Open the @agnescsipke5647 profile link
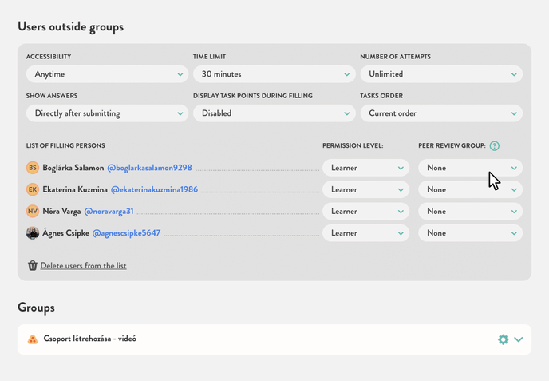Viewport: 549px width, 381px height. [126, 233]
